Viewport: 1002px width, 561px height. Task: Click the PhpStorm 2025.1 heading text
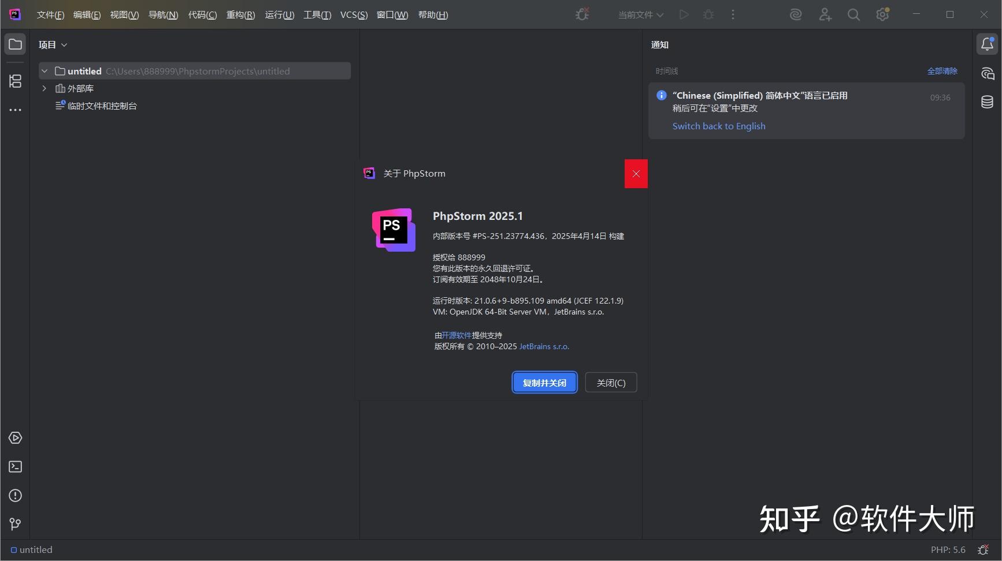pyautogui.click(x=478, y=216)
